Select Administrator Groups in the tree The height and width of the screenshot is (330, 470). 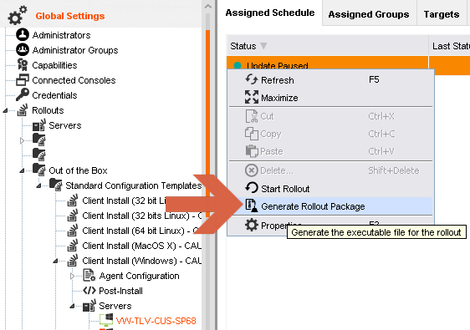click(x=75, y=50)
